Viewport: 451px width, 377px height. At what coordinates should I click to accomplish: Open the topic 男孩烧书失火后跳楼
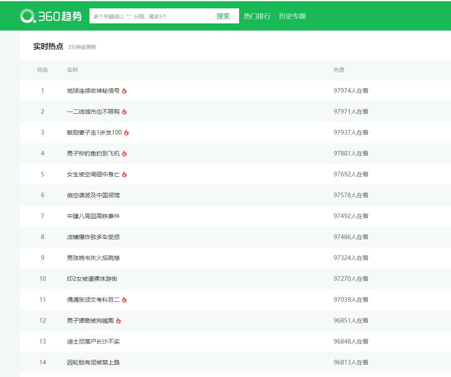click(93, 258)
